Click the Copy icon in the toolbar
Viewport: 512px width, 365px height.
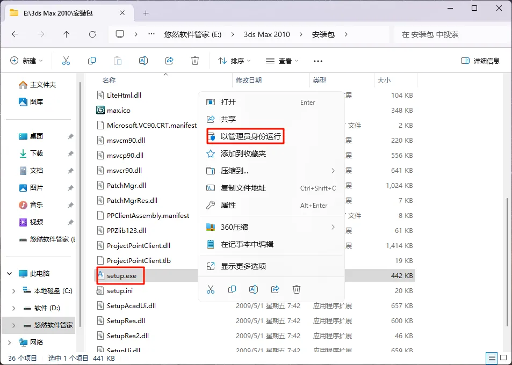(x=92, y=61)
